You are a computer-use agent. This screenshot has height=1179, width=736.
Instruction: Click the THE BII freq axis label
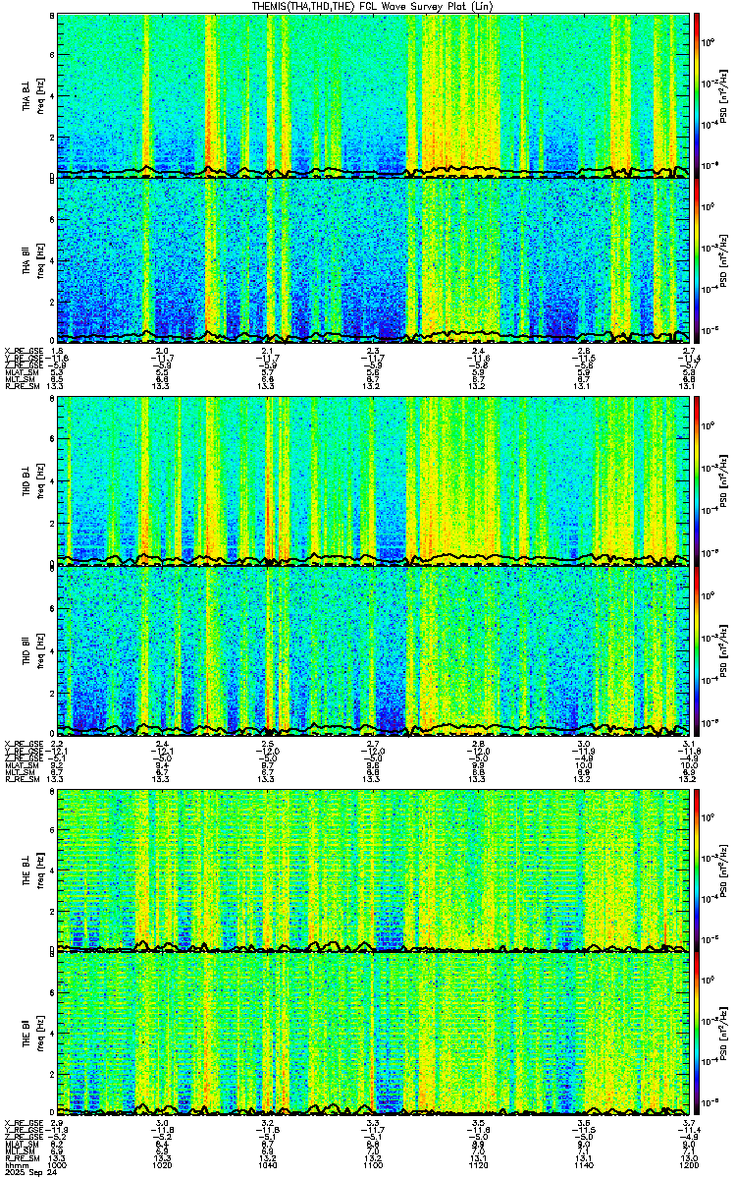[39, 1034]
